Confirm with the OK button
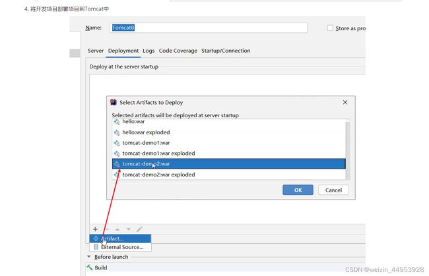429x276 pixels. pos(298,190)
